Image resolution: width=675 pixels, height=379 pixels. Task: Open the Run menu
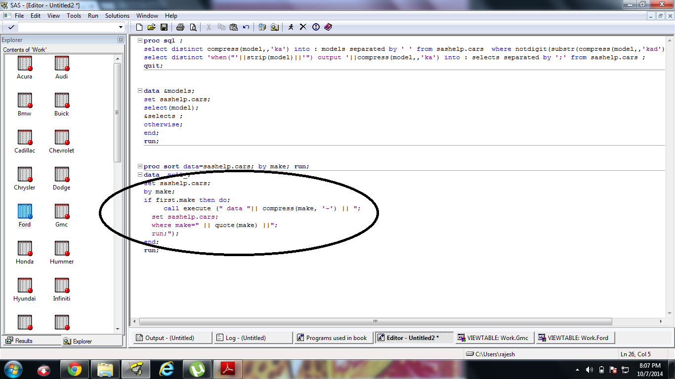click(92, 15)
